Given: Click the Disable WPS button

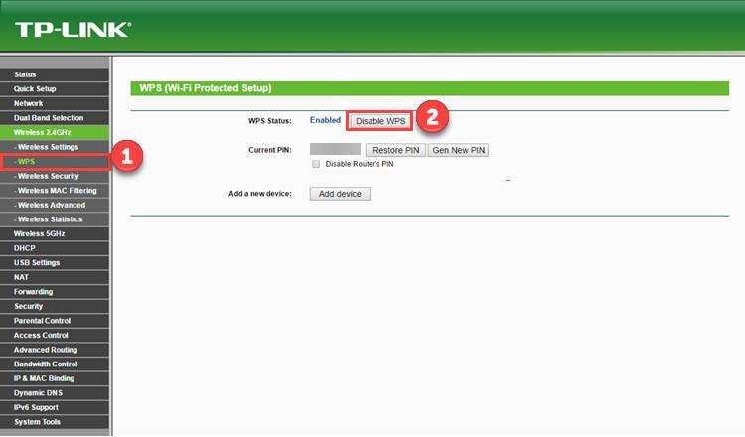Looking at the screenshot, I should 380,121.
